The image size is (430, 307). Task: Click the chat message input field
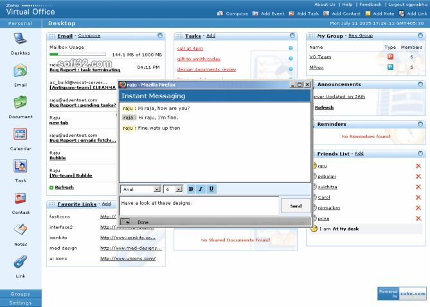pyautogui.click(x=200, y=206)
